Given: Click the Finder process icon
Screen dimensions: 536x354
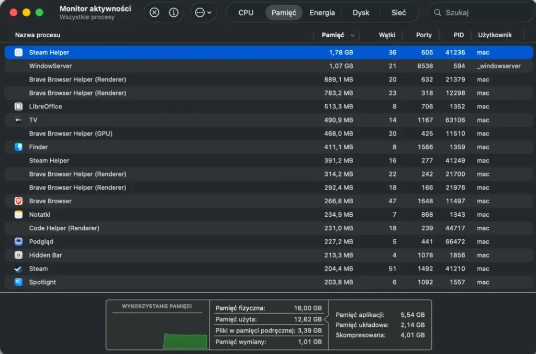Looking at the screenshot, I should 18,147.
